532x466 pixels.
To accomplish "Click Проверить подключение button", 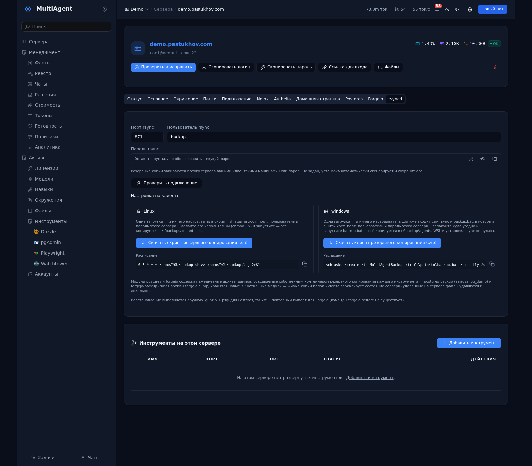I will 167,183.
